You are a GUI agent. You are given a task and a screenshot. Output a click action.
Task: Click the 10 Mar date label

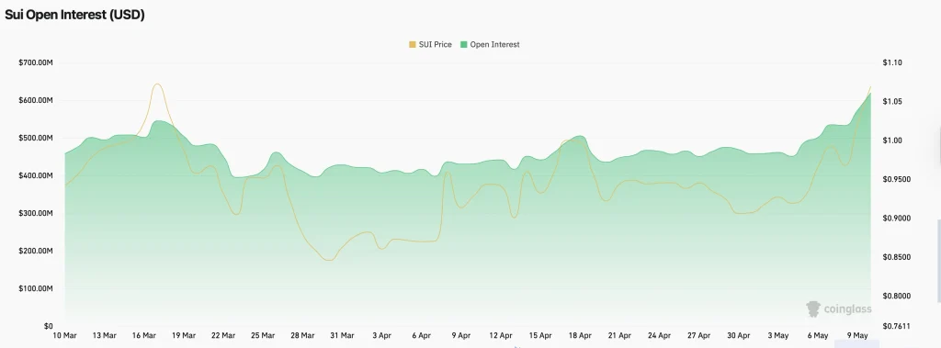(65, 335)
